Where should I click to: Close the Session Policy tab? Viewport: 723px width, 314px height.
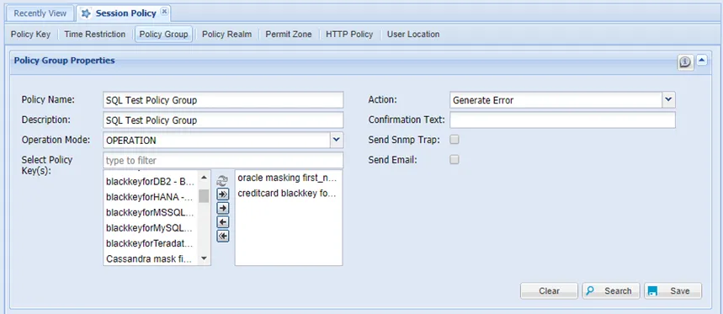164,12
